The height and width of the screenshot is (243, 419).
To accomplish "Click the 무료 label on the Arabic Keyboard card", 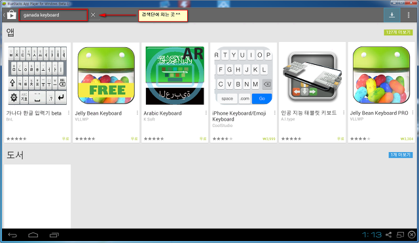I will 203,139.
